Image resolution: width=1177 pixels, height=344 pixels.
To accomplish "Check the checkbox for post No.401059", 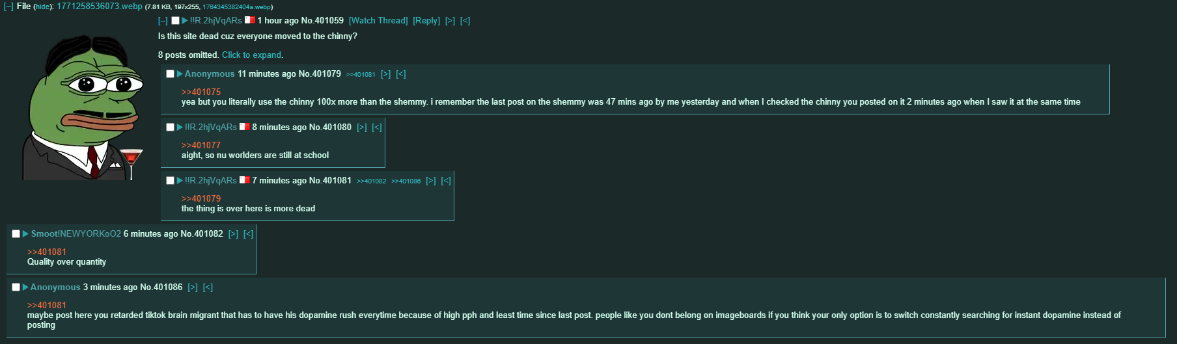I will click(x=175, y=21).
